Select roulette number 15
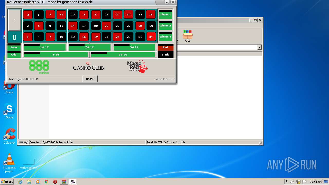This screenshot has height=185, width=329. coord(73,15)
